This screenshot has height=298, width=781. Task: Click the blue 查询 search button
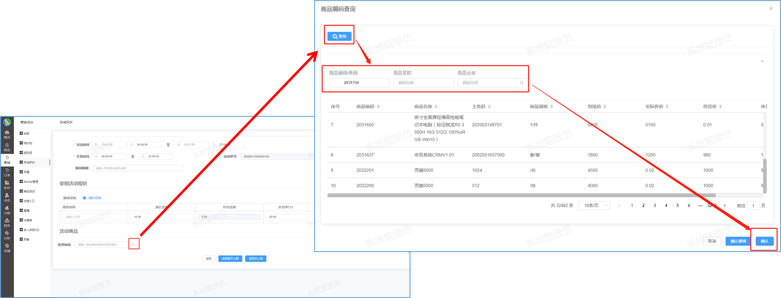point(339,36)
